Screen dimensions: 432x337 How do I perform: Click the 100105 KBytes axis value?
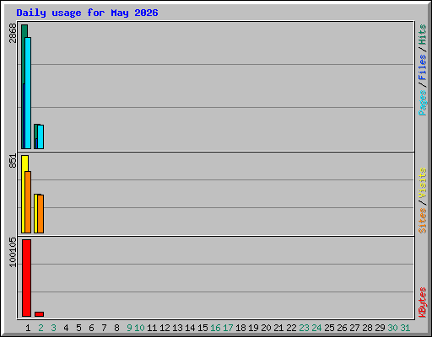tap(13, 252)
